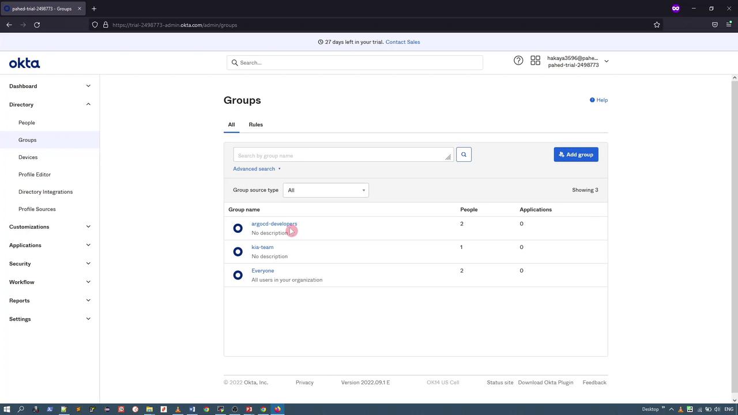Open the help question mark icon
738x415 pixels.
point(518,61)
